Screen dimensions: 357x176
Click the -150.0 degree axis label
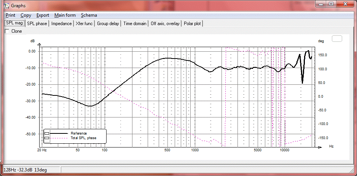323,138
